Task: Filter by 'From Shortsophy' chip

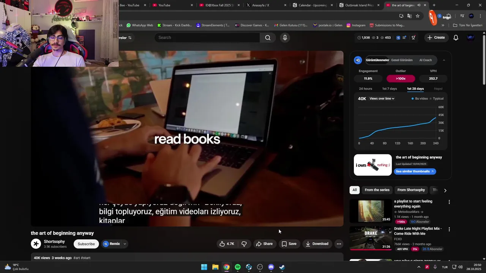Action: [411, 190]
